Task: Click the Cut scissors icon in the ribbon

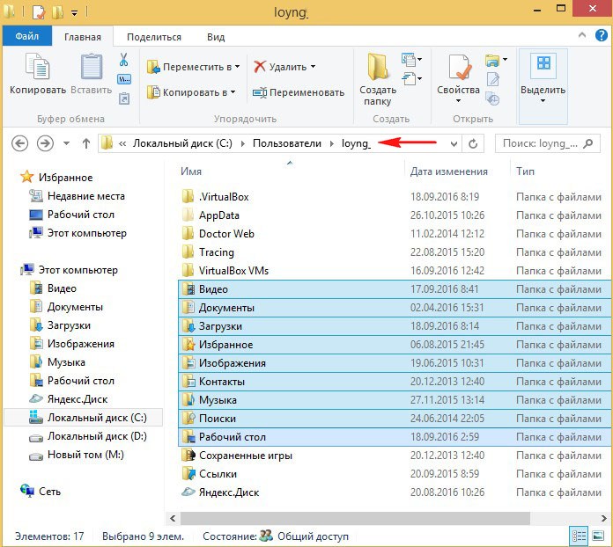Action: [x=124, y=60]
